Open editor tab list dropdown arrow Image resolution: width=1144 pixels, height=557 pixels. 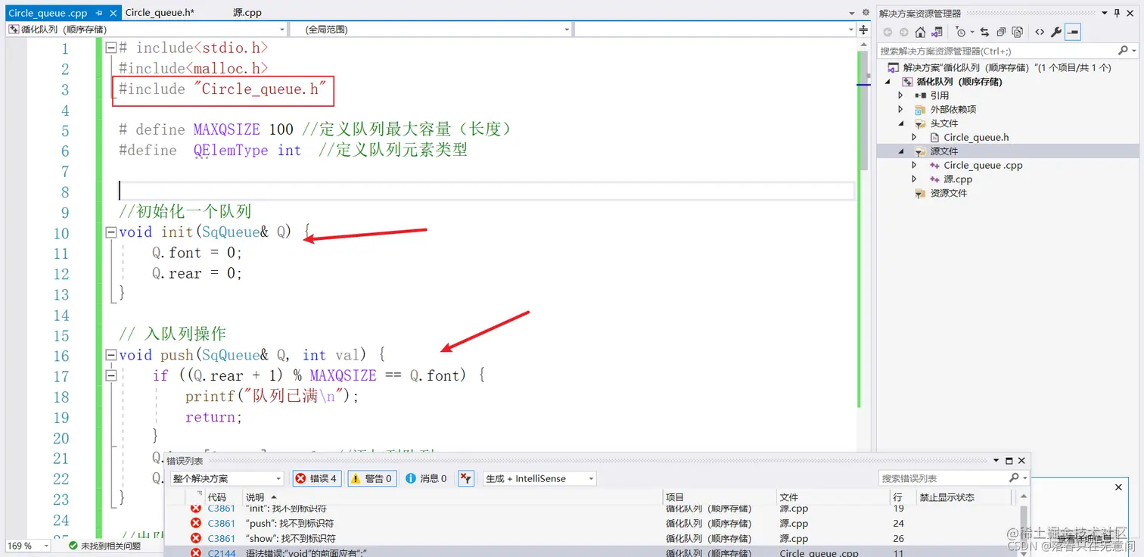tap(853, 13)
